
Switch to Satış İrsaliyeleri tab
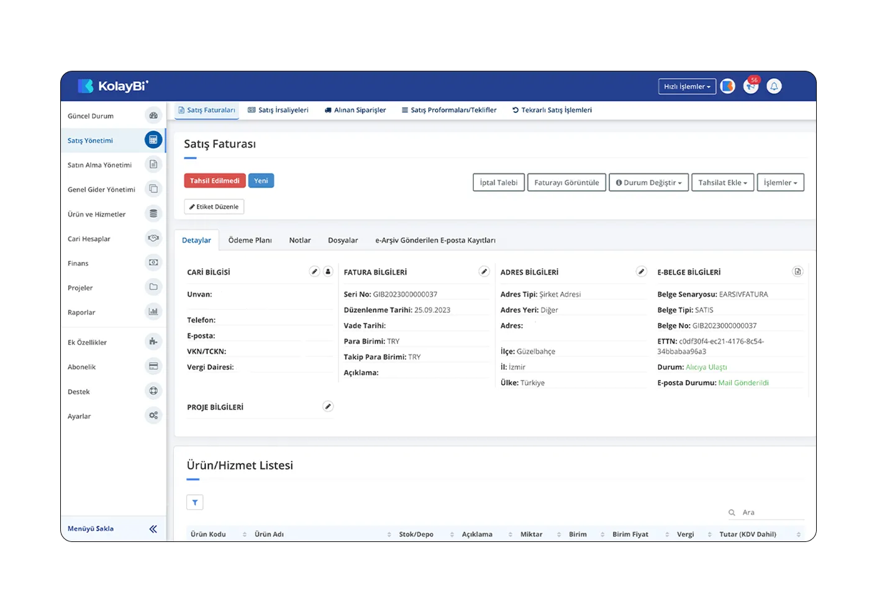[x=278, y=110]
